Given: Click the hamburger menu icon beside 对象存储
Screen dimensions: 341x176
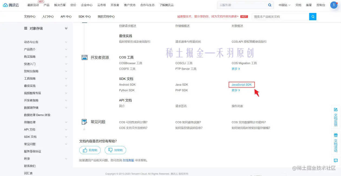Looking at the screenshot, I should (26, 28).
